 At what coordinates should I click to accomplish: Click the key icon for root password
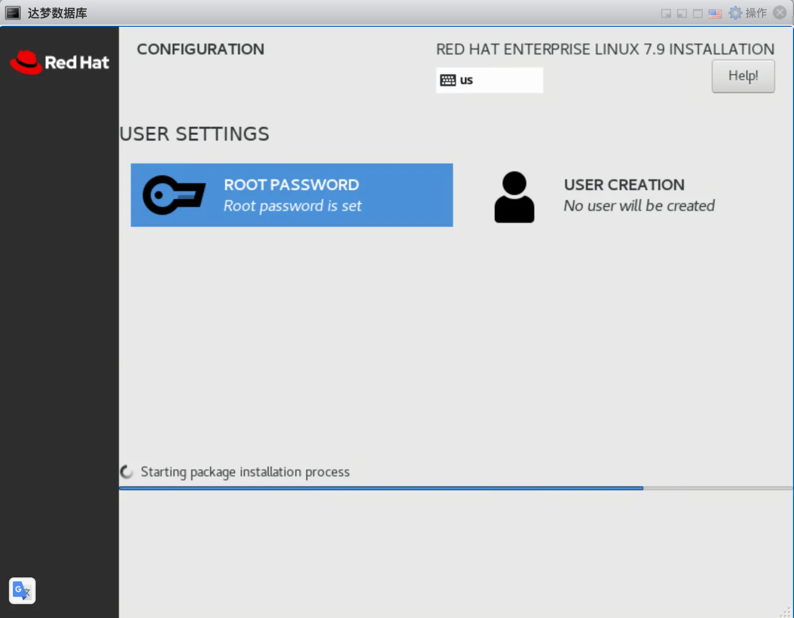174,195
